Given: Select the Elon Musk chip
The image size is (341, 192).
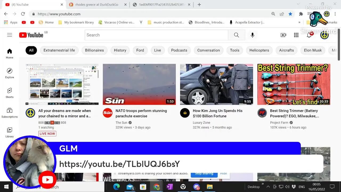Looking at the screenshot, I should pyautogui.click(x=313, y=50).
